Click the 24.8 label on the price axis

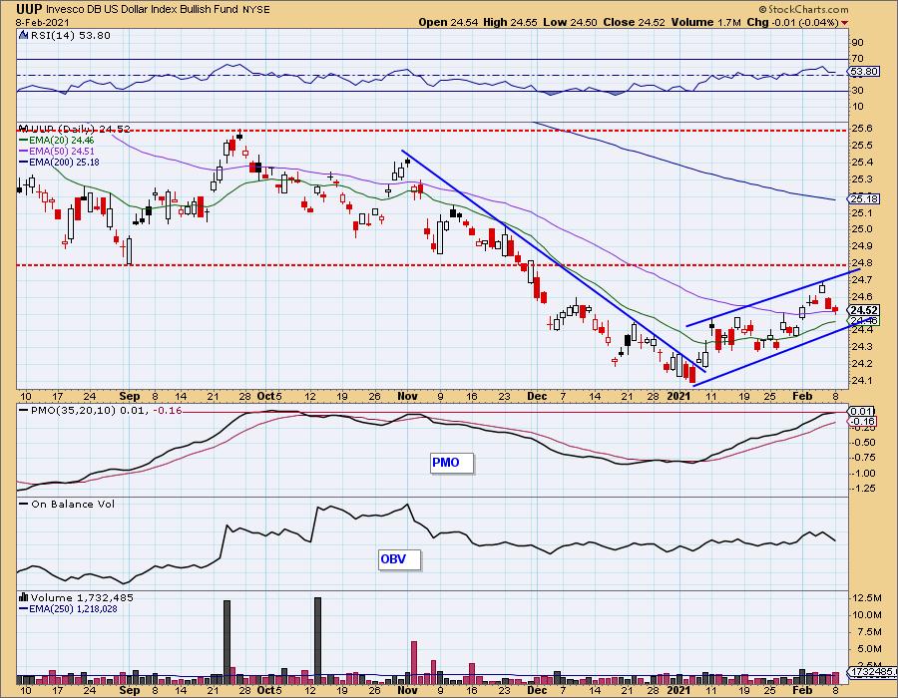click(861, 263)
